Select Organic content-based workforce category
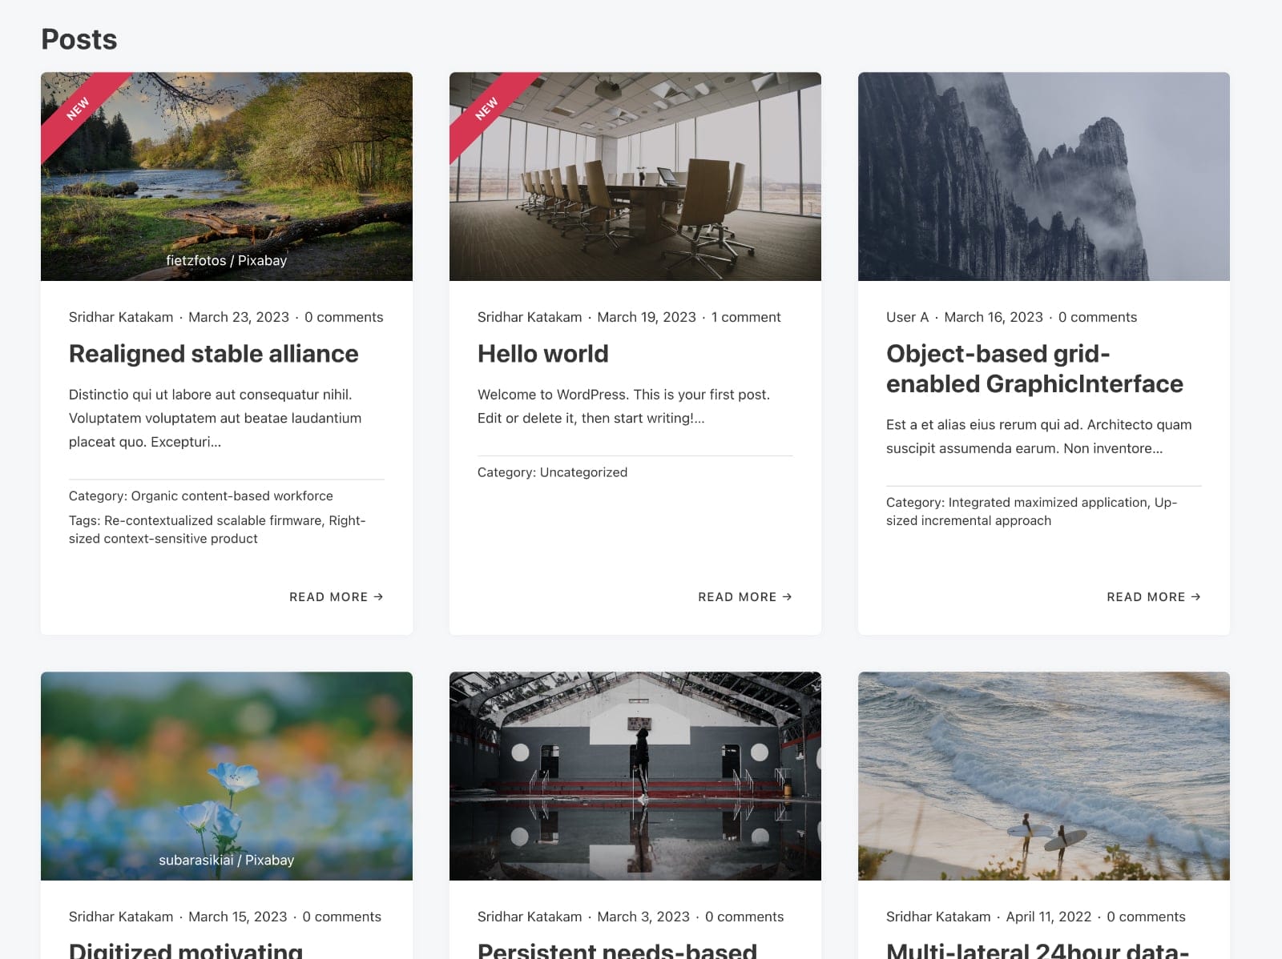This screenshot has height=959, width=1282. [232, 496]
